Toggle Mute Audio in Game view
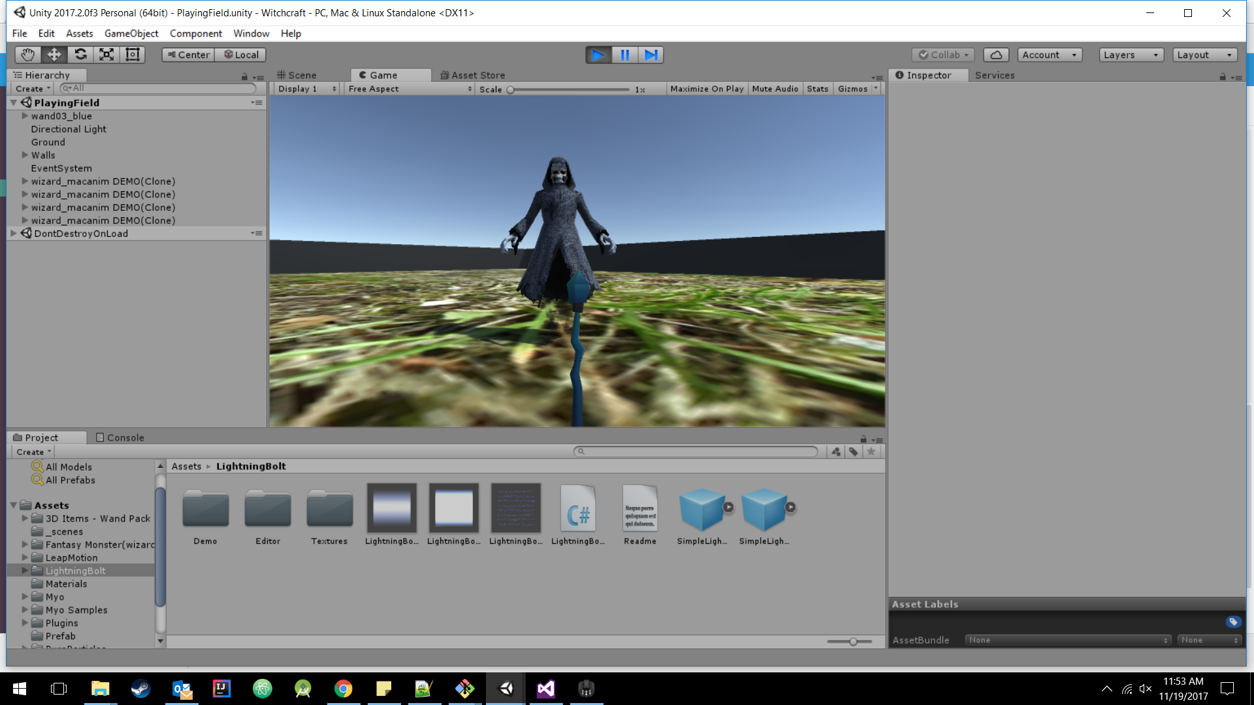 click(775, 89)
